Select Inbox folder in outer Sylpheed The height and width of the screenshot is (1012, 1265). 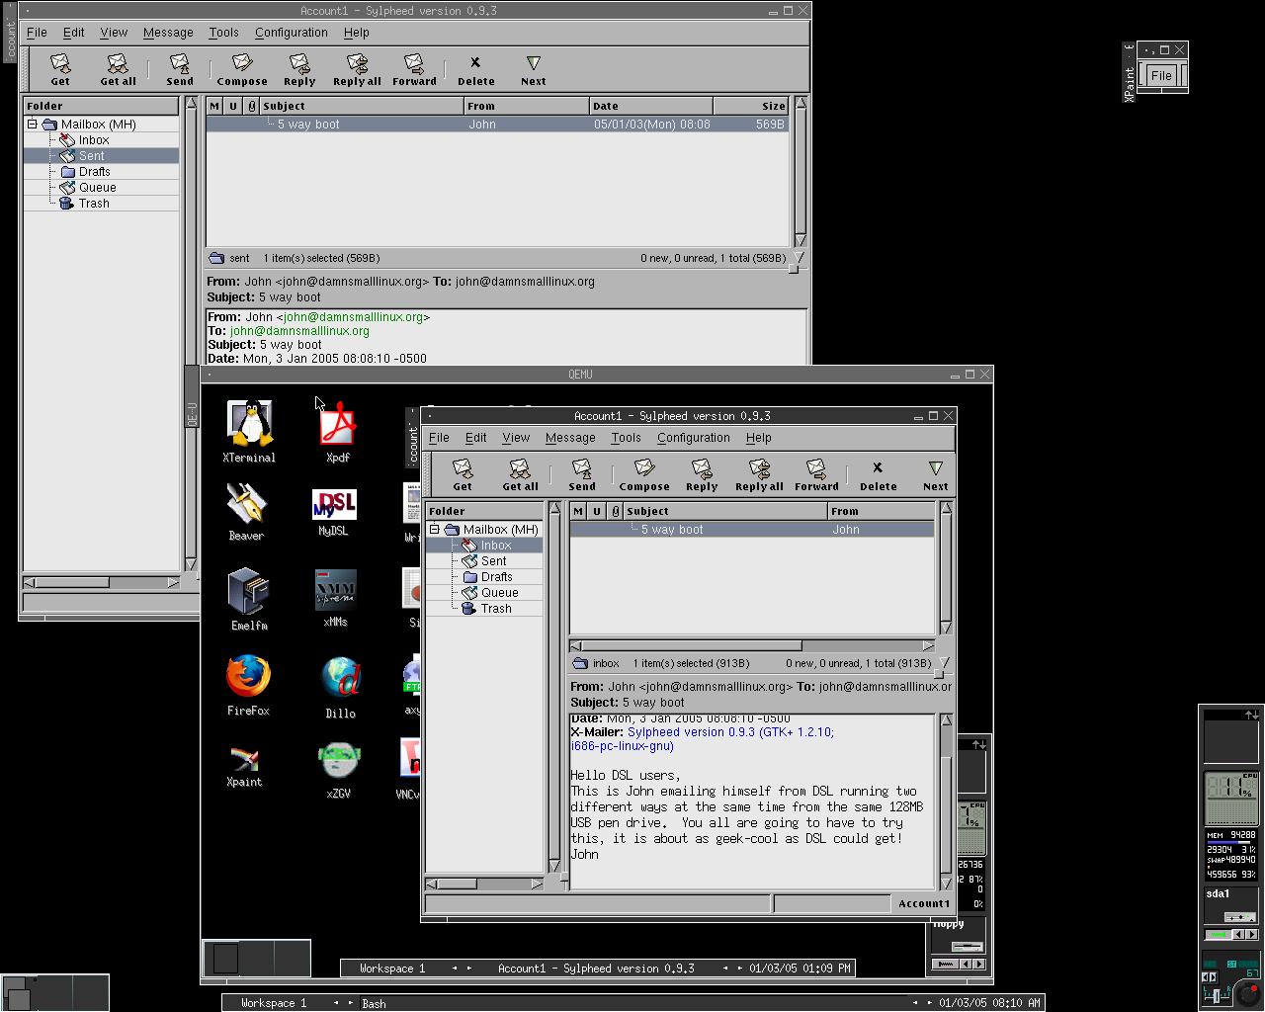click(x=94, y=140)
